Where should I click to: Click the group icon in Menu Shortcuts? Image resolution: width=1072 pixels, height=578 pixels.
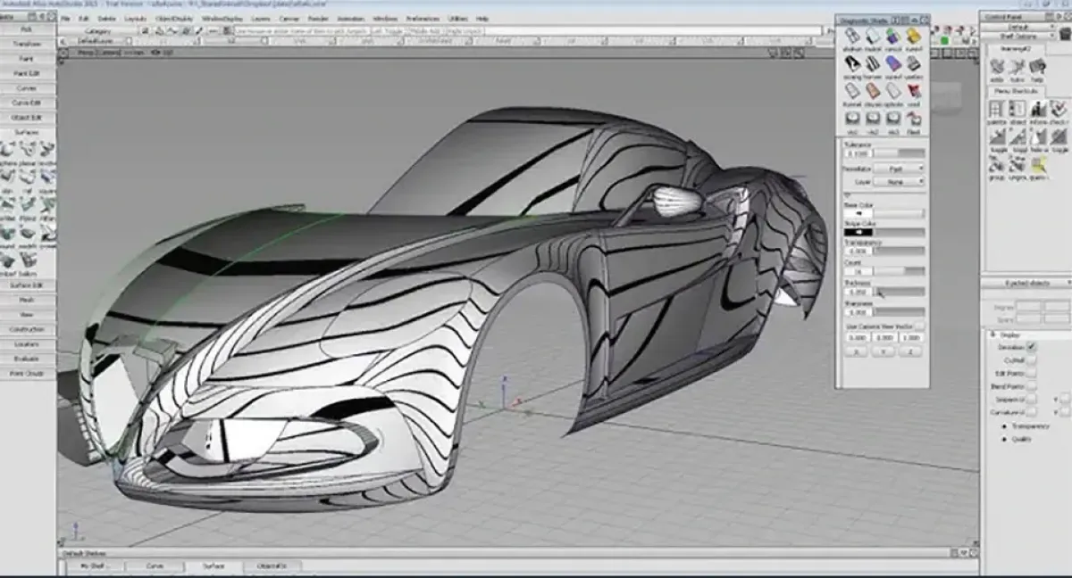[x=996, y=163]
